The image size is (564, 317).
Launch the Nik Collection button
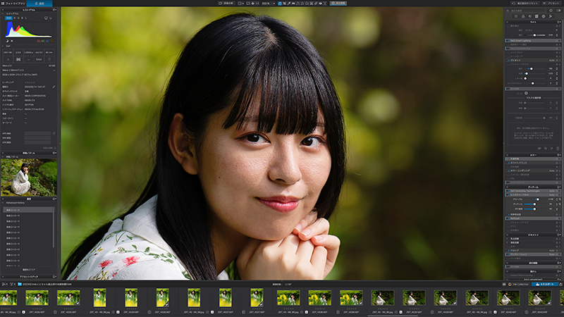click(x=518, y=285)
